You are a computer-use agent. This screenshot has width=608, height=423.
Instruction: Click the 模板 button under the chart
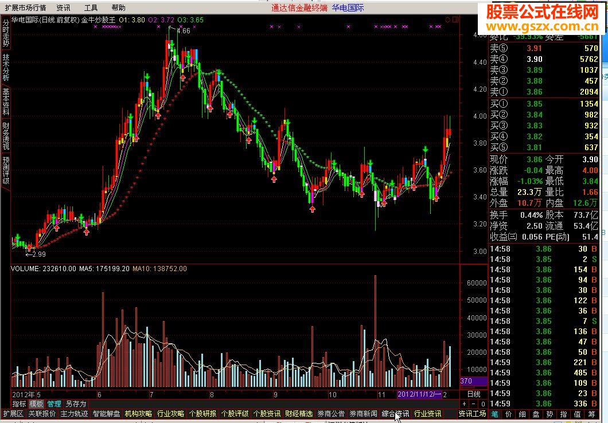tap(37, 404)
